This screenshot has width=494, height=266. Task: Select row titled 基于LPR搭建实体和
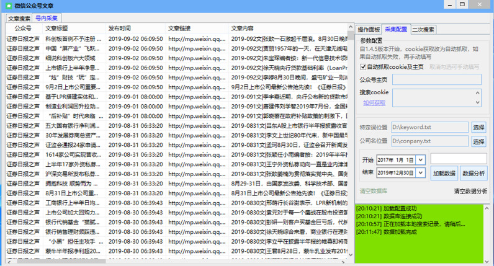coord(176,97)
